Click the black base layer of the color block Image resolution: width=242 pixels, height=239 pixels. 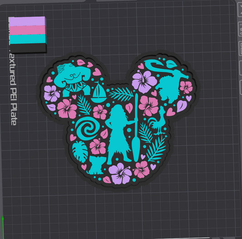pos(28,48)
